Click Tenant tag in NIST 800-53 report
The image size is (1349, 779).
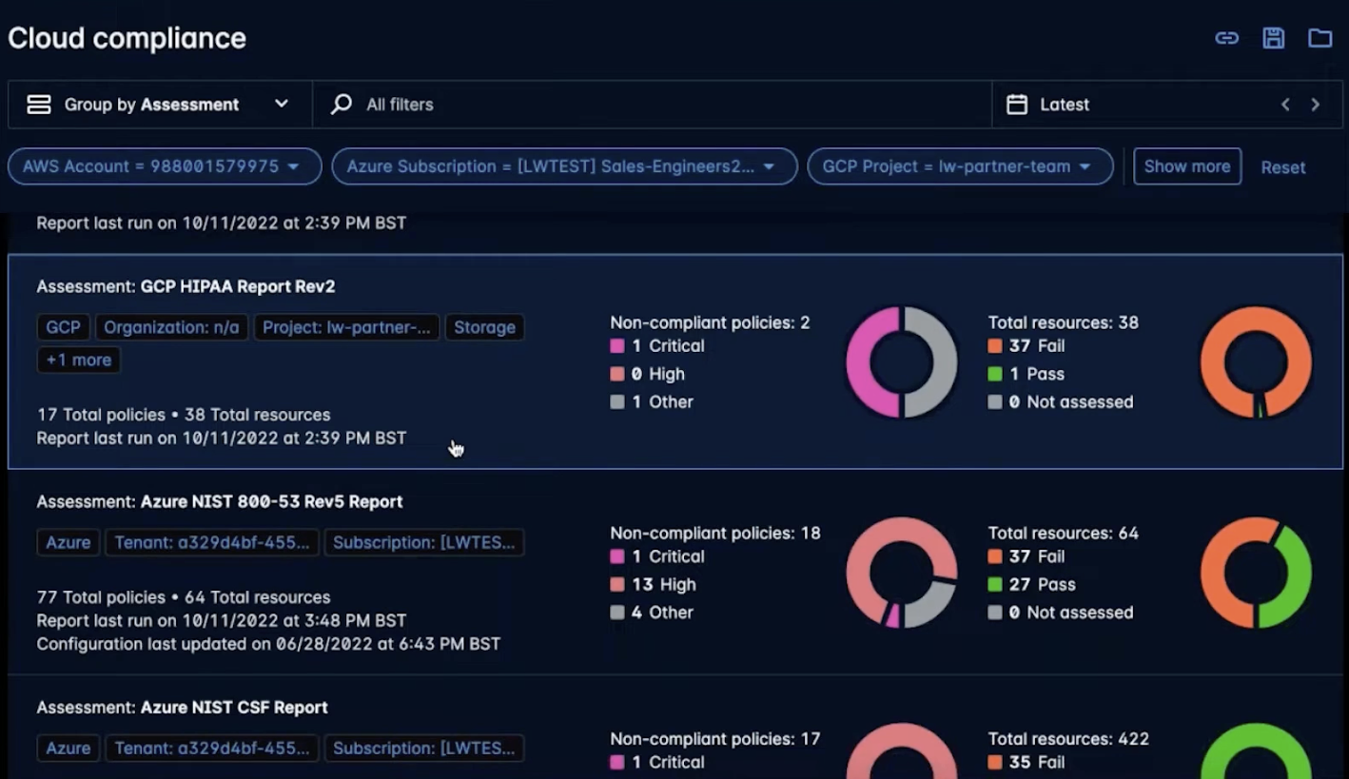tap(212, 542)
